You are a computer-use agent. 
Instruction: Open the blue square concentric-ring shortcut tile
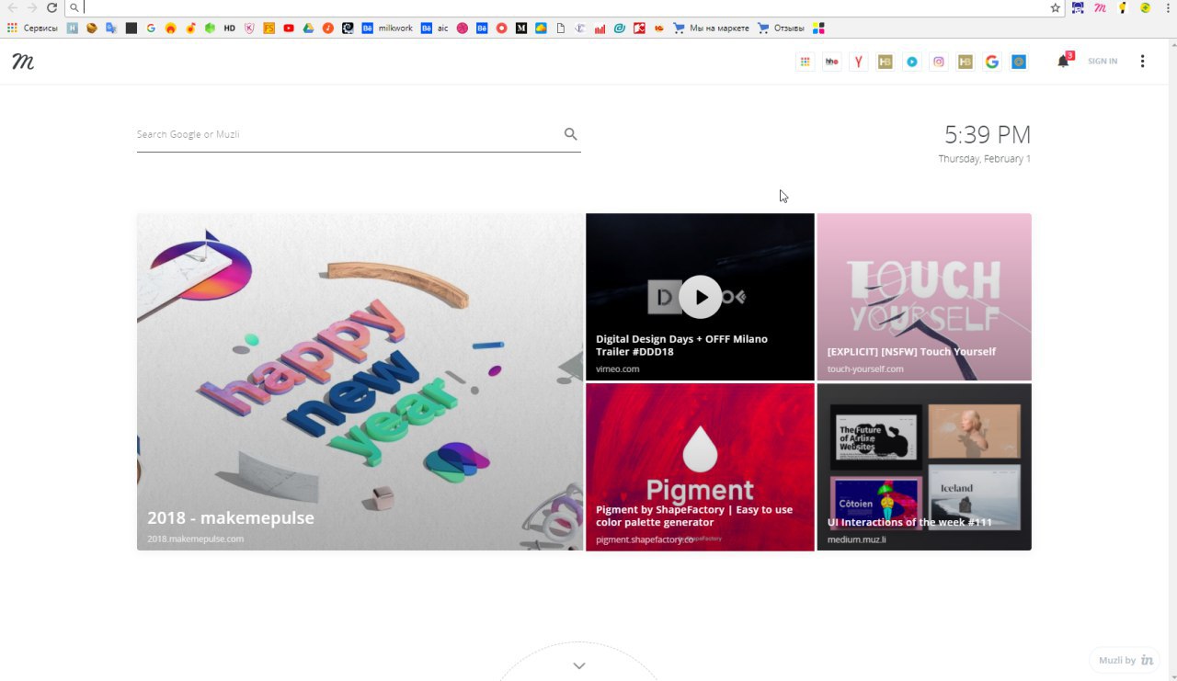pos(1019,62)
